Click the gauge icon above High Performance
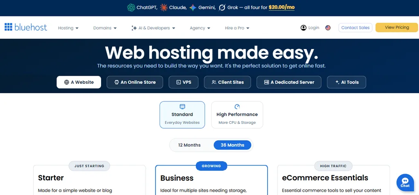Viewport: 419px width, 195px height. (237, 107)
